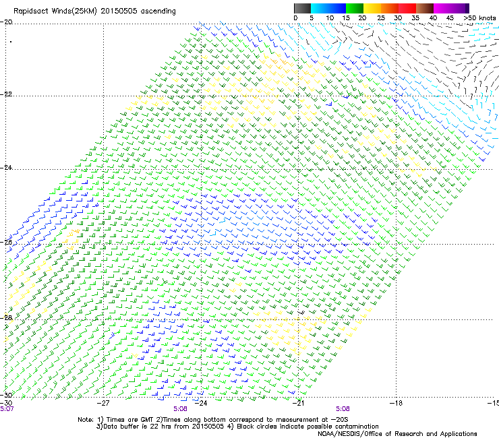Select the green 15-20 knots color segment
This screenshot has width=499, height=438.
(355, 8)
